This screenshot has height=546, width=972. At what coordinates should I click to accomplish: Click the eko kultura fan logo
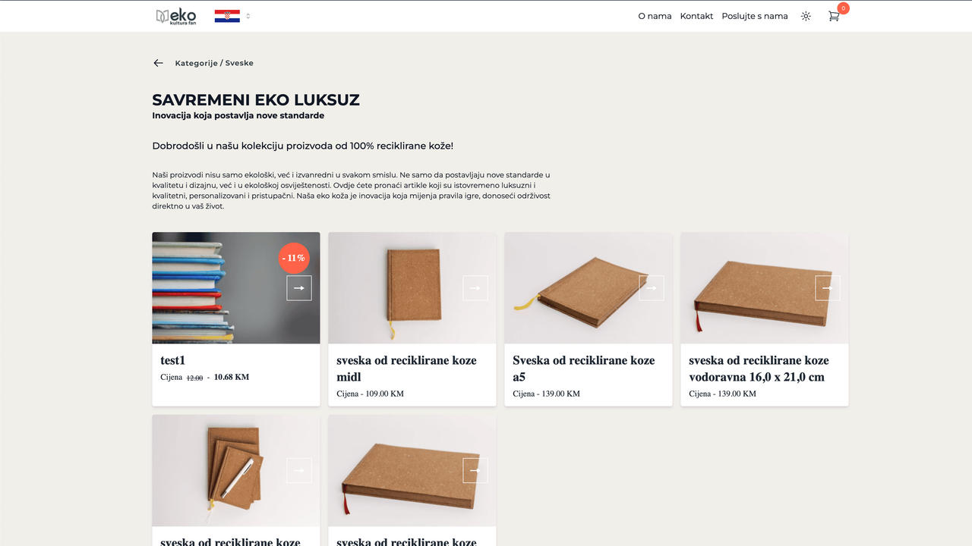click(x=176, y=16)
